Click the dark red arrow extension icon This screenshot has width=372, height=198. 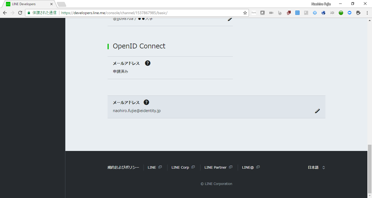[x=289, y=13]
